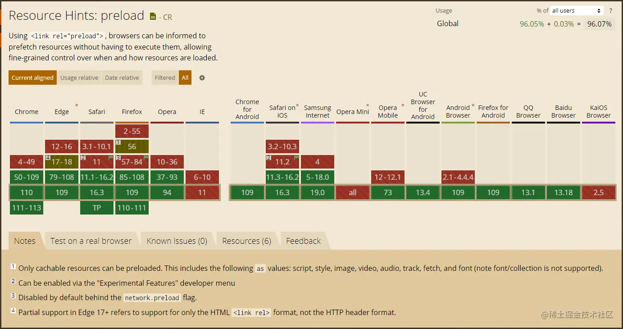Click the CR spec document icon
The width and height of the screenshot is (623, 329).
pyautogui.click(x=153, y=17)
